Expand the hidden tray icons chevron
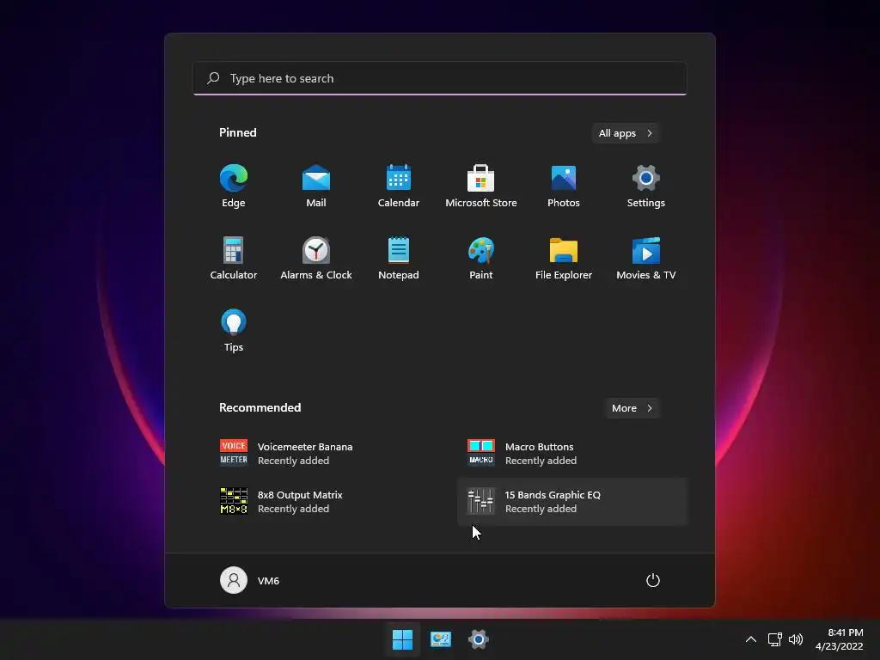Image resolution: width=880 pixels, height=660 pixels. 751,639
